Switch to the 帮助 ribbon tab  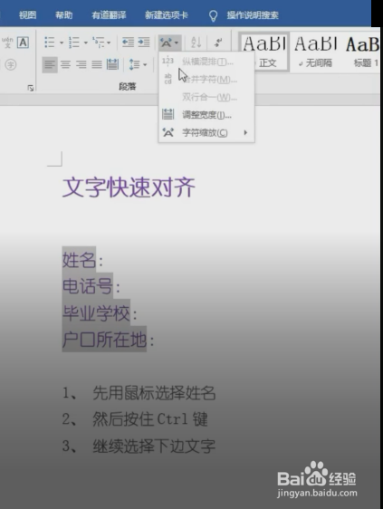tap(63, 14)
